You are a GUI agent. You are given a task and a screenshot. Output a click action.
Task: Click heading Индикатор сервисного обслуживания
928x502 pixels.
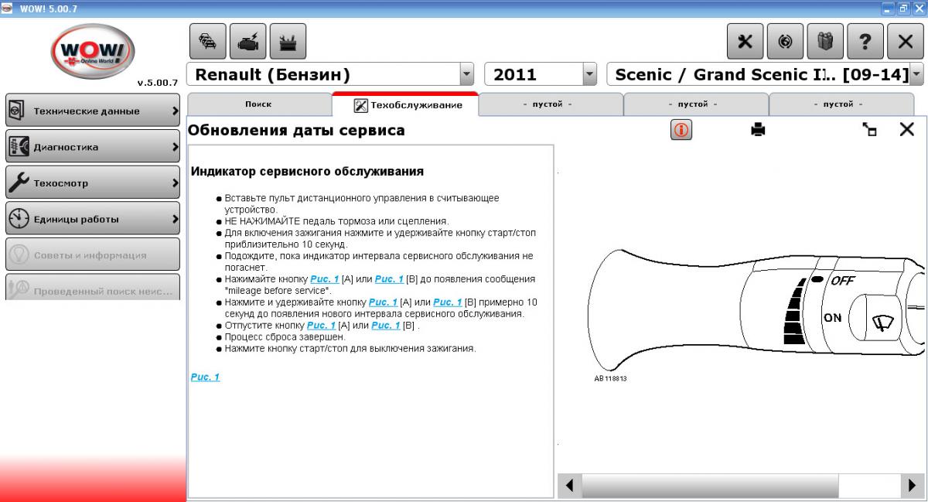coord(307,172)
